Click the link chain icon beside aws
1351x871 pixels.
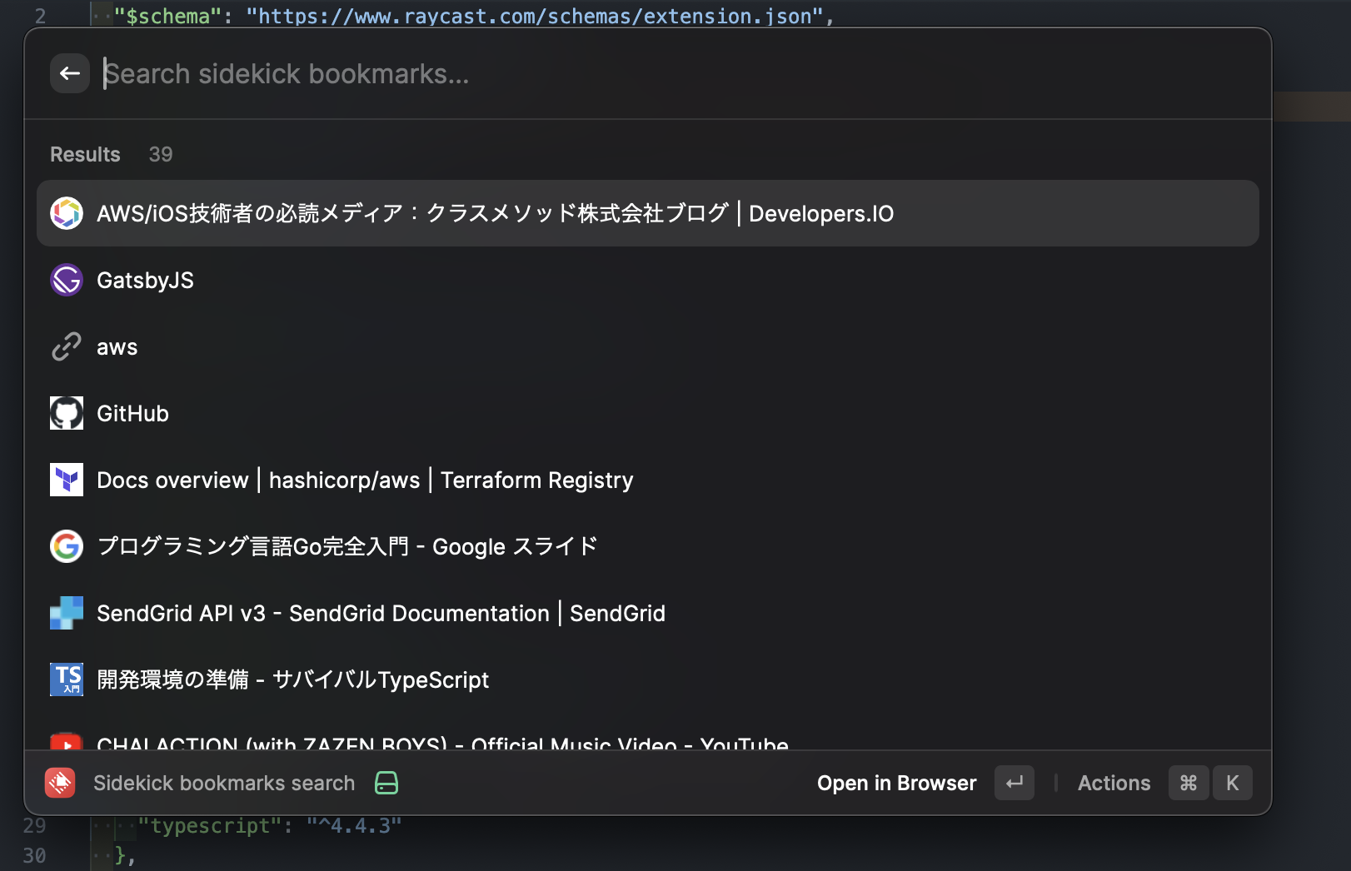66,346
